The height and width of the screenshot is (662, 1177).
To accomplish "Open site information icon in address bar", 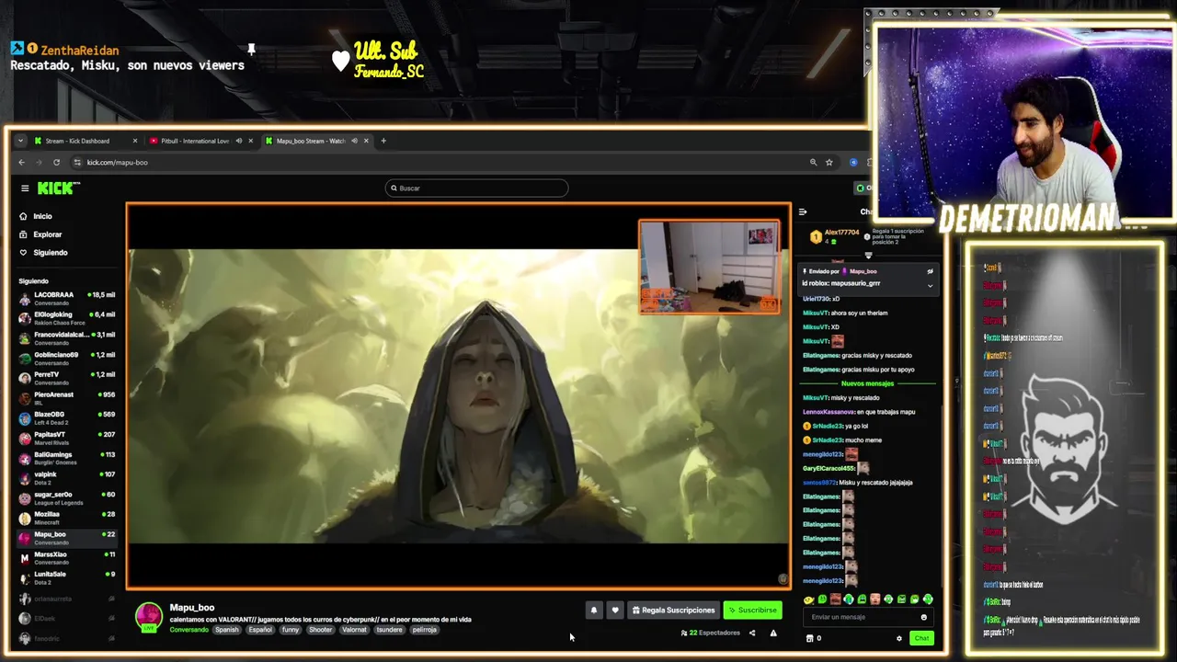I will (77, 163).
